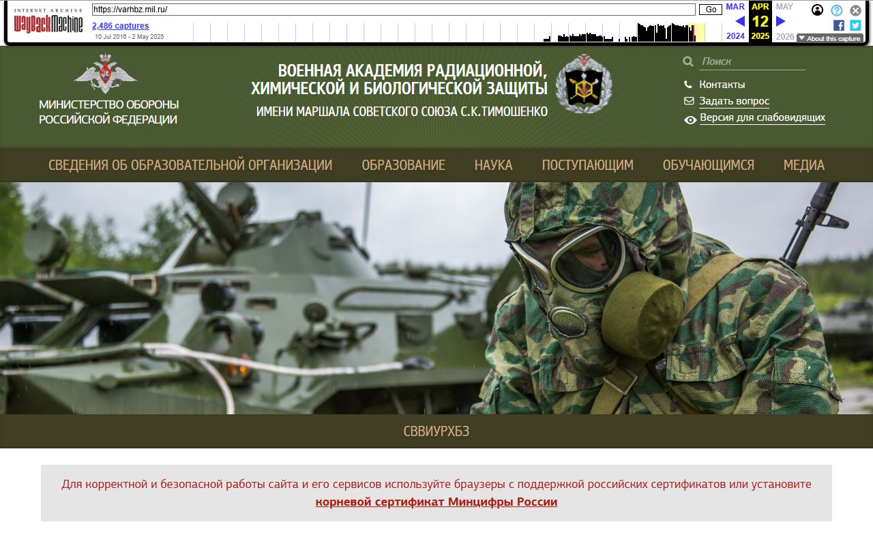Share capture on Facebook
This screenshot has height=546, width=873.
[x=839, y=25]
